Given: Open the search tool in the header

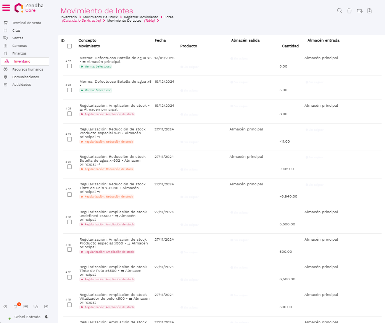Looking at the screenshot, I should click(x=340, y=11).
